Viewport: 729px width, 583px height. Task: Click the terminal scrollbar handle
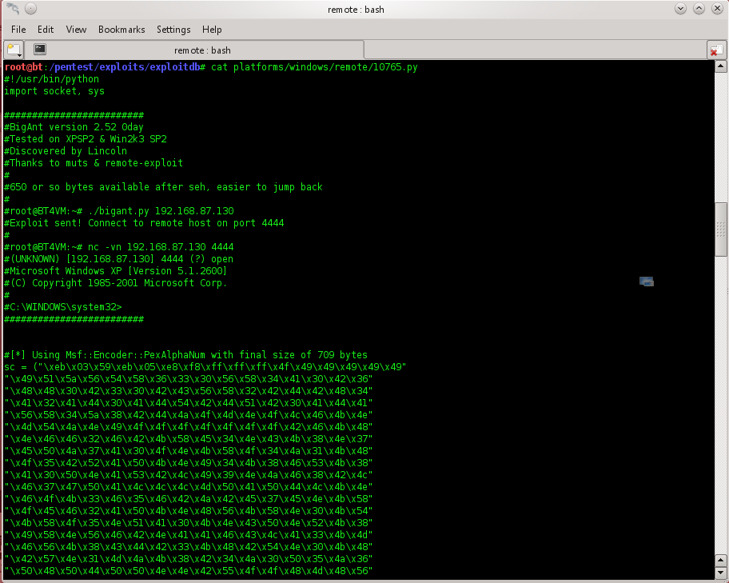point(721,230)
